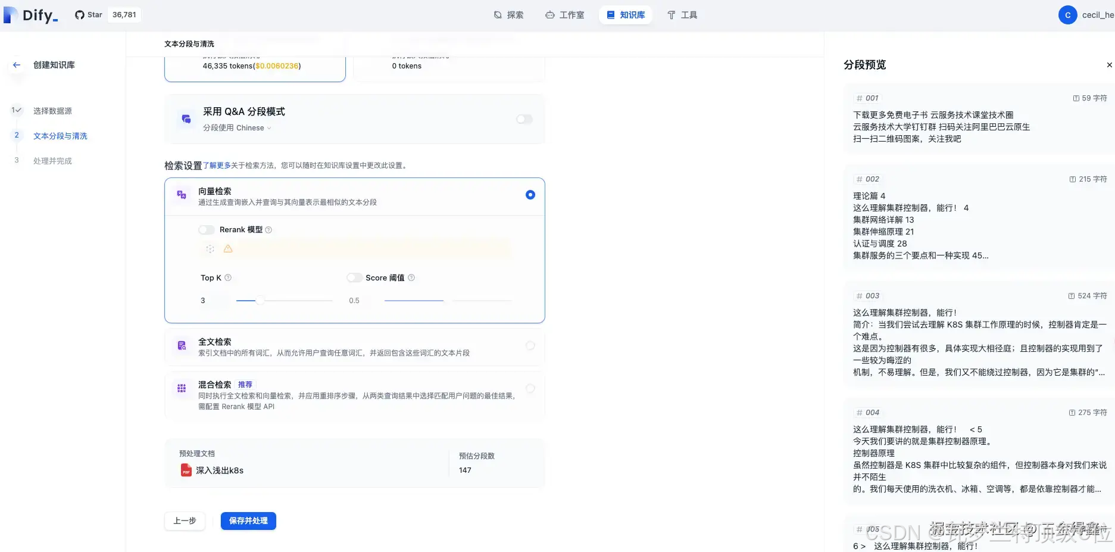Adjust the Score 阈值 slider
Viewport: 1115px width, 552px height.
pyautogui.click(x=448, y=301)
